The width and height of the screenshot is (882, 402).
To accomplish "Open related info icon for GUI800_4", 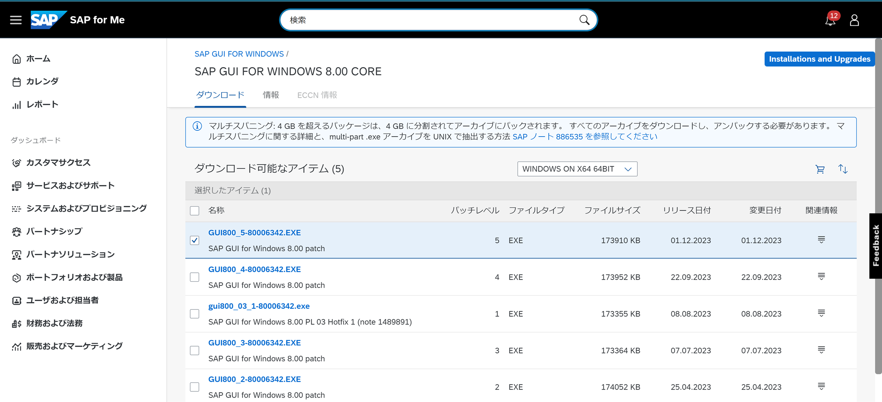I will click(x=821, y=276).
